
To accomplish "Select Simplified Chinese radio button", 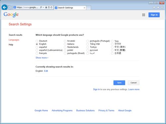I will (112, 47).
